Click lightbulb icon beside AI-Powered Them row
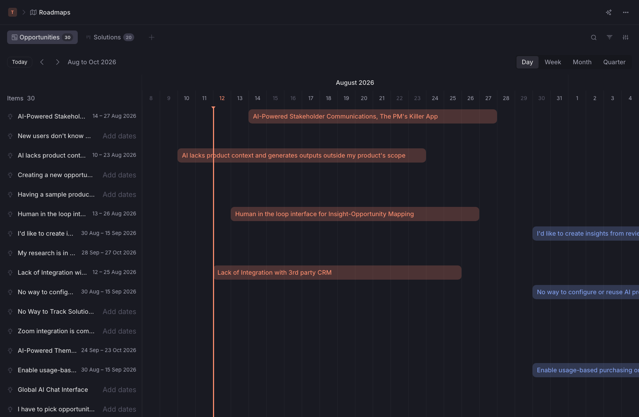 10,351
